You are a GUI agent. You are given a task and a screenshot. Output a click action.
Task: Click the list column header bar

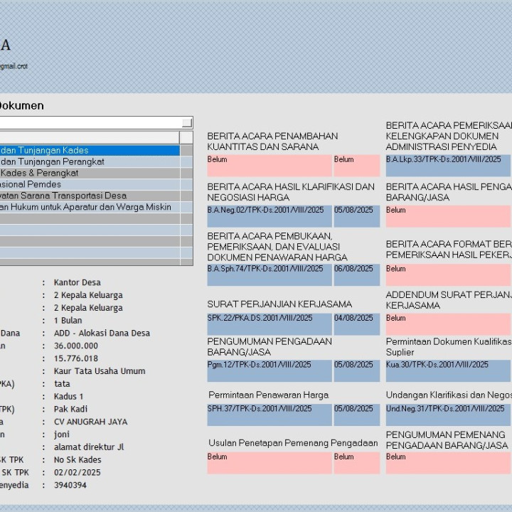(x=89, y=138)
